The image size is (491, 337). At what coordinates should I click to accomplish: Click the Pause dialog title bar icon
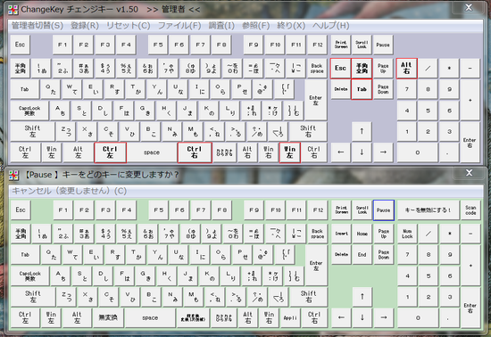click(x=13, y=175)
